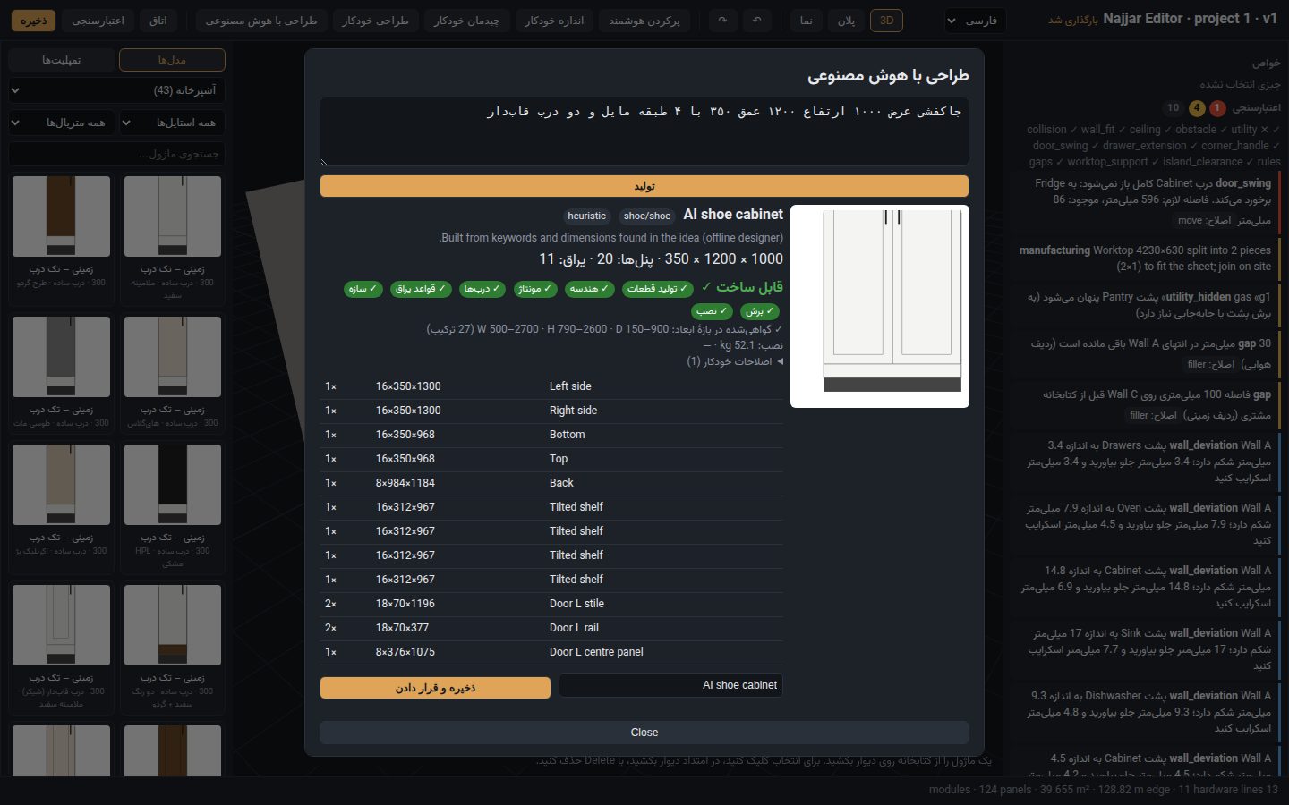The width and height of the screenshot is (1289, 805).
Task: Click the red badge showing 1 error
Action: (1217, 108)
